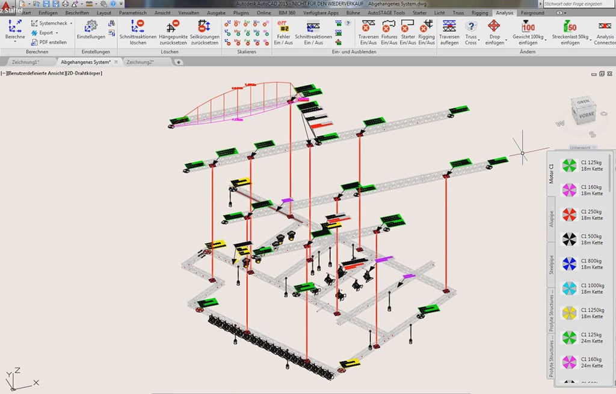The width and height of the screenshot is (616, 394).
Task: Select the Alupipe palette tab
Action: tap(551, 217)
